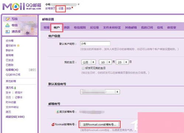Open the birthday month dropdown showing 10

tap(105, 62)
